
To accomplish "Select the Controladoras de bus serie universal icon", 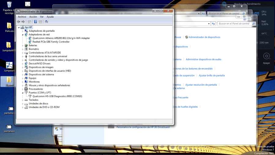I will 26,56.
